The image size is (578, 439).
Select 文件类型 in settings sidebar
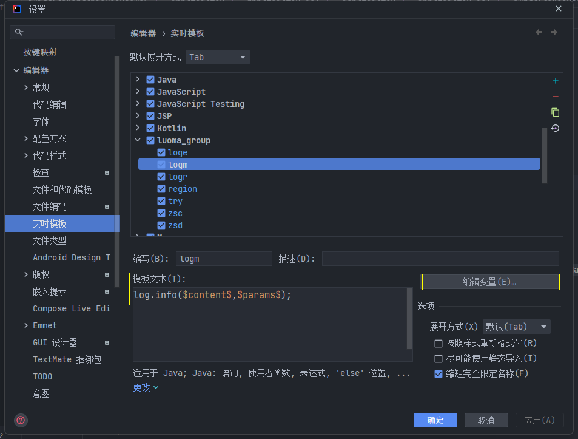pyautogui.click(x=50, y=240)
